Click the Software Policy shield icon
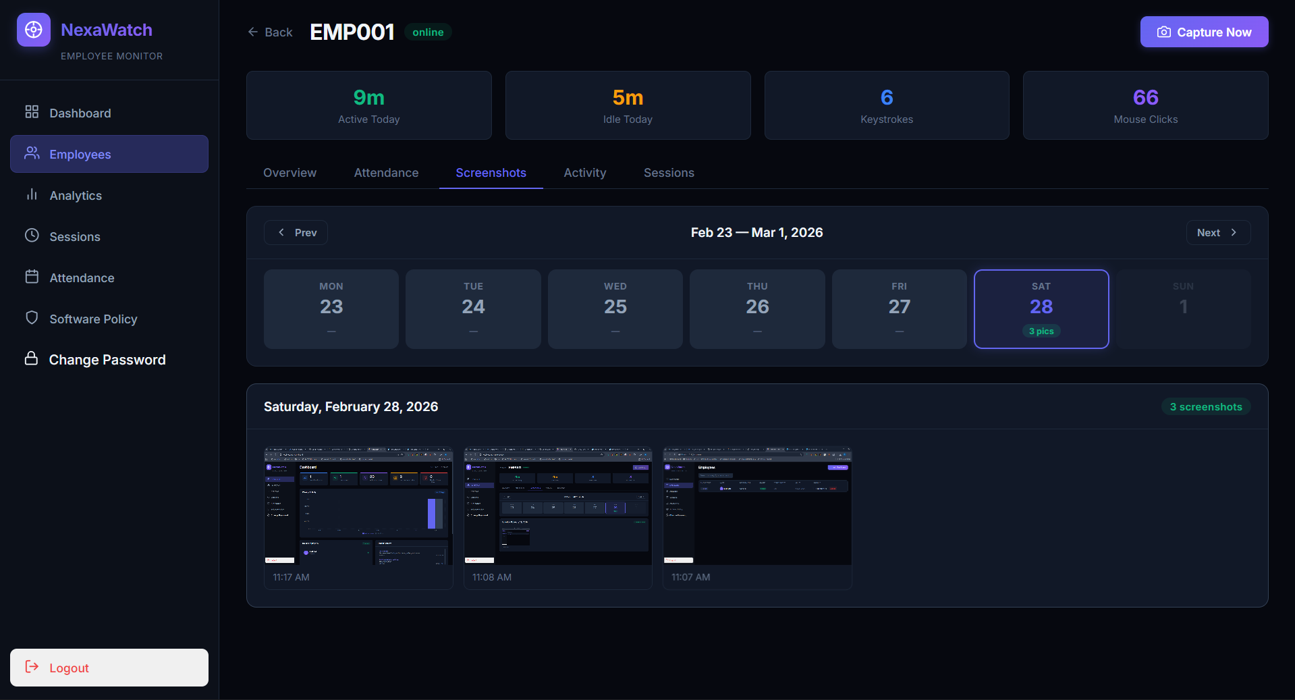The width and height of the screenshot is (1295, 700). click(x=32, y=318)
